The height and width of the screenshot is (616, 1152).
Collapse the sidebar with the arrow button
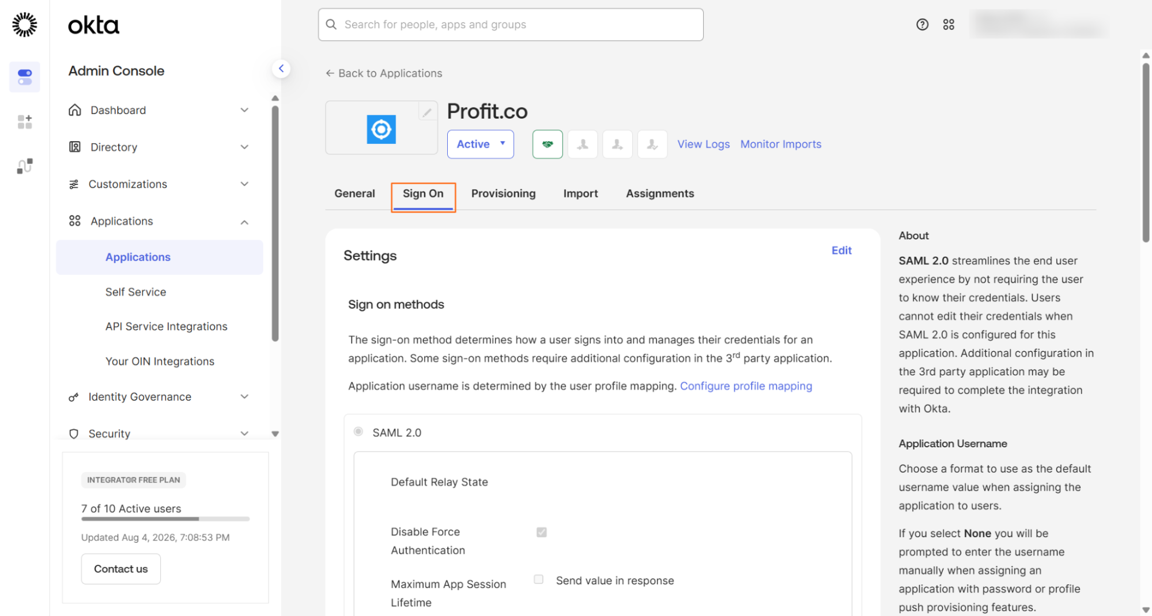click(281, 69)
